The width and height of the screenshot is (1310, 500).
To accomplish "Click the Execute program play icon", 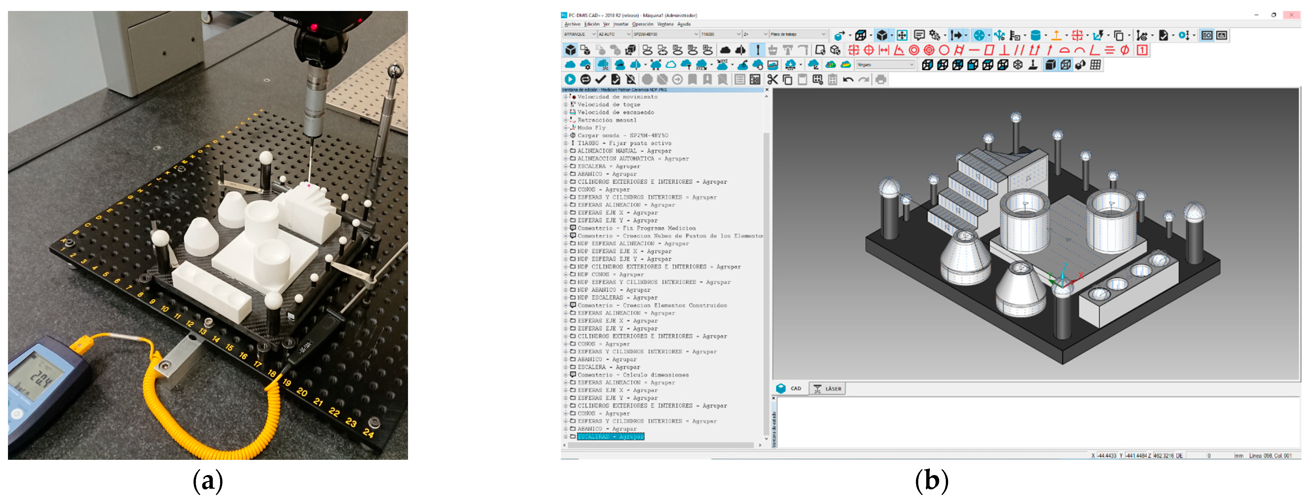I will [x=570, y=79].
